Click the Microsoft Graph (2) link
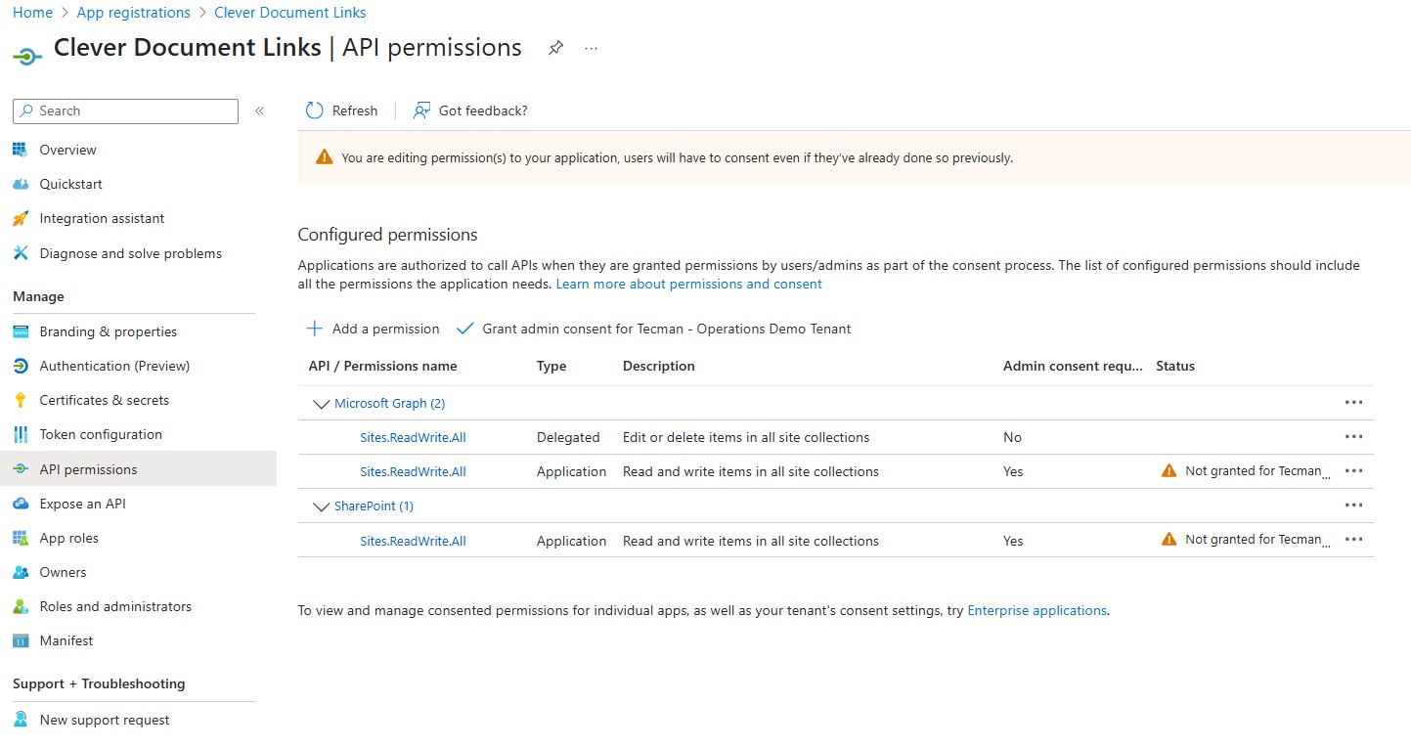The width and height of the screenshot is (1411, 748). 390,403
